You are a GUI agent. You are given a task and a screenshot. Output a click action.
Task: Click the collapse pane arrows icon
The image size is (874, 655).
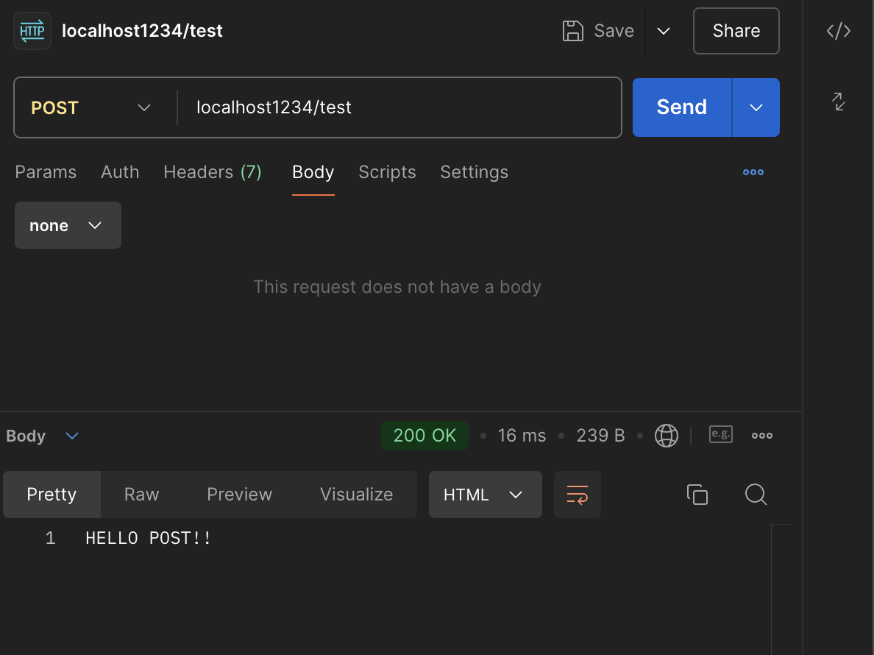click(839, 102)
